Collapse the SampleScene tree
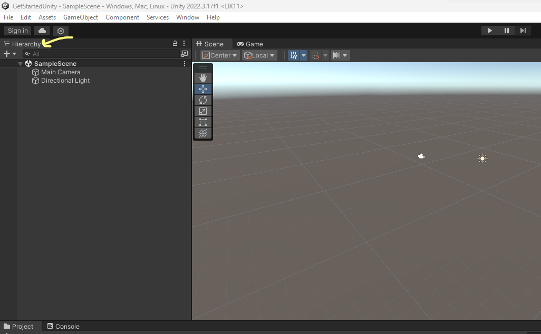541x334 pixels. click(x=20, y=64)
